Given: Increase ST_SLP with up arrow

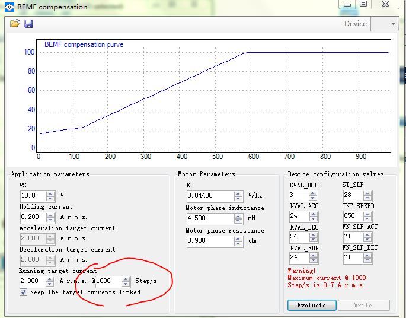Looking at the screenshot, I should pyautogui.click(x=367, y=193).
